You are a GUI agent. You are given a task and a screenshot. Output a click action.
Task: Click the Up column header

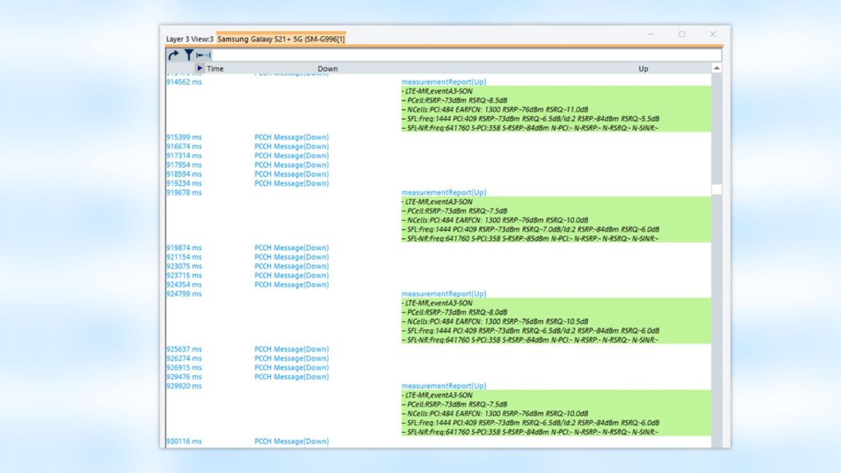point(643,68)
